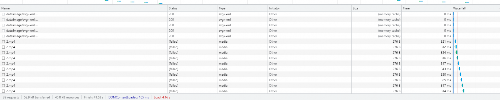Click the 316 ms time cell
The width and height of the screenshot is (500, 100).
(x=446, y=58)
